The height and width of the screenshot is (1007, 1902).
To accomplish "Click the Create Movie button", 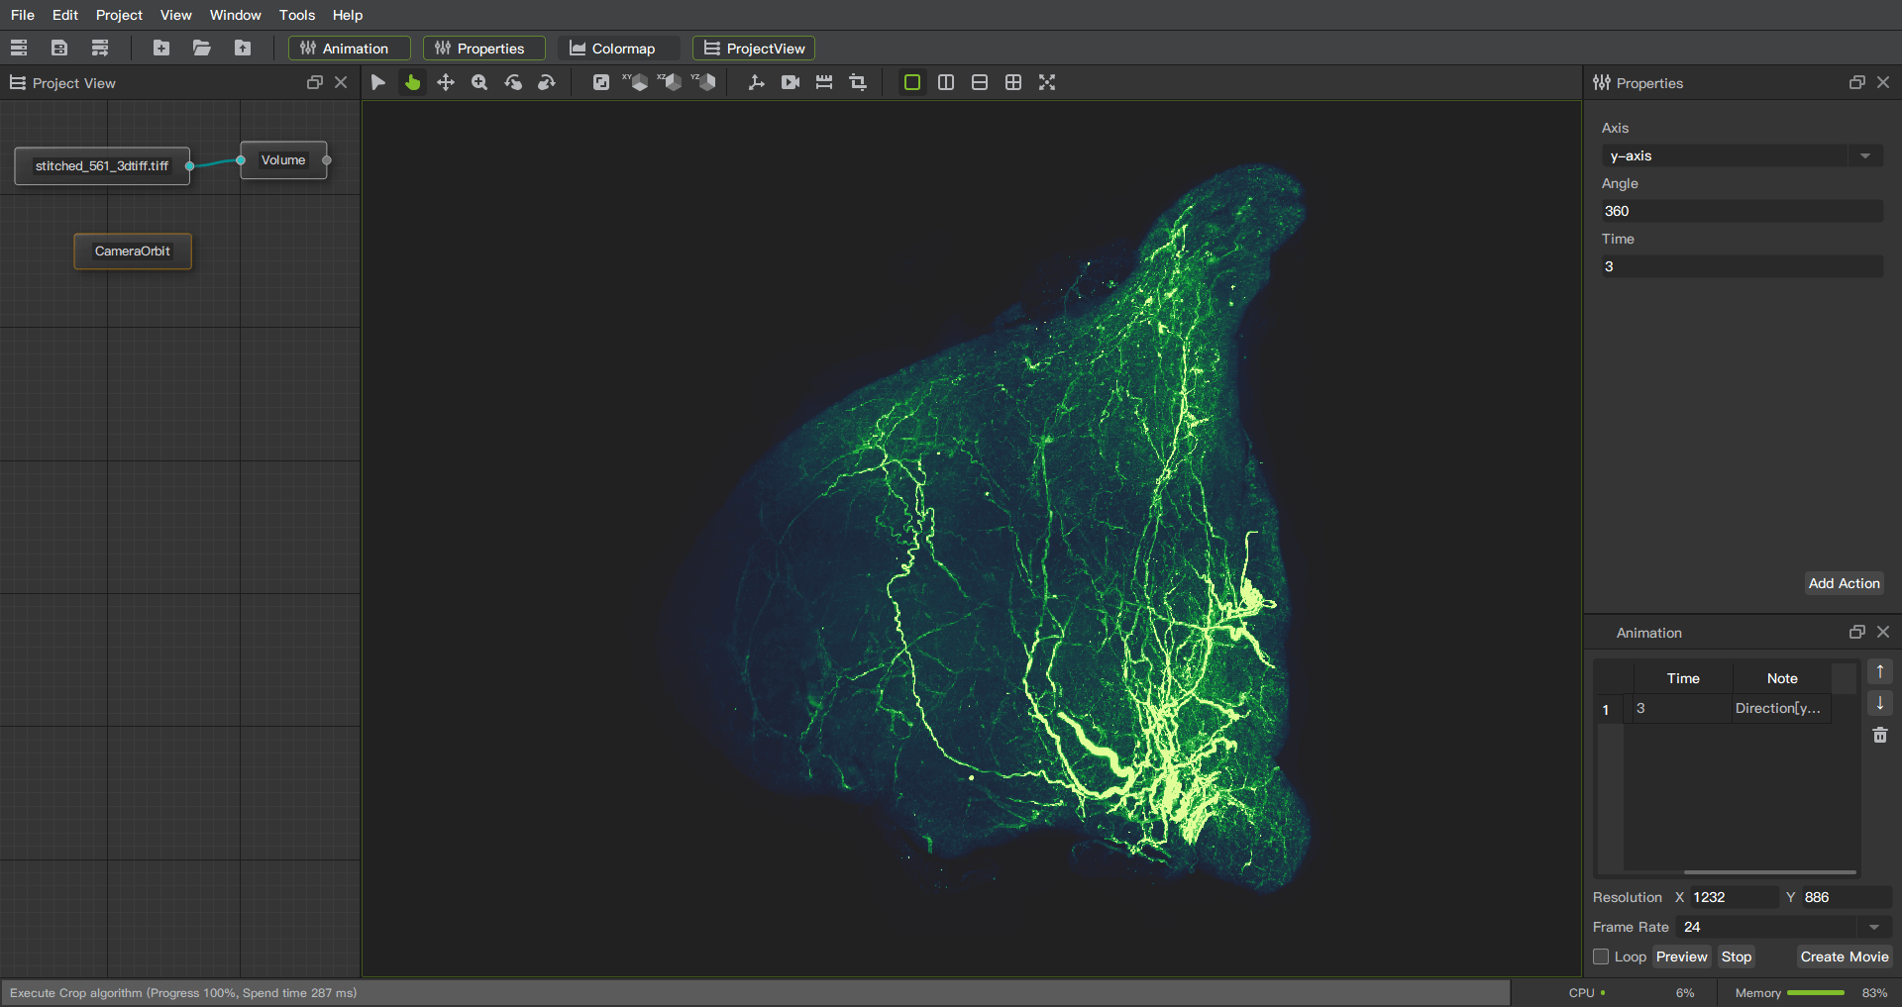I will (1845, 957).
